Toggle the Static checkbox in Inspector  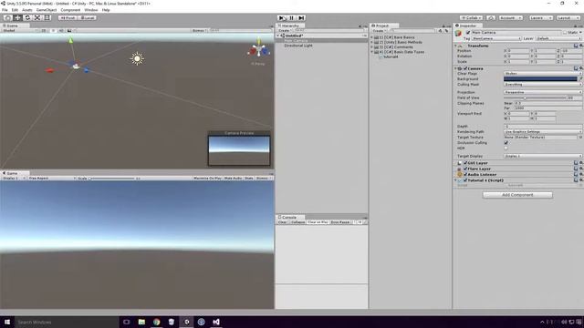pyautogui.click(x=565, y=33)
